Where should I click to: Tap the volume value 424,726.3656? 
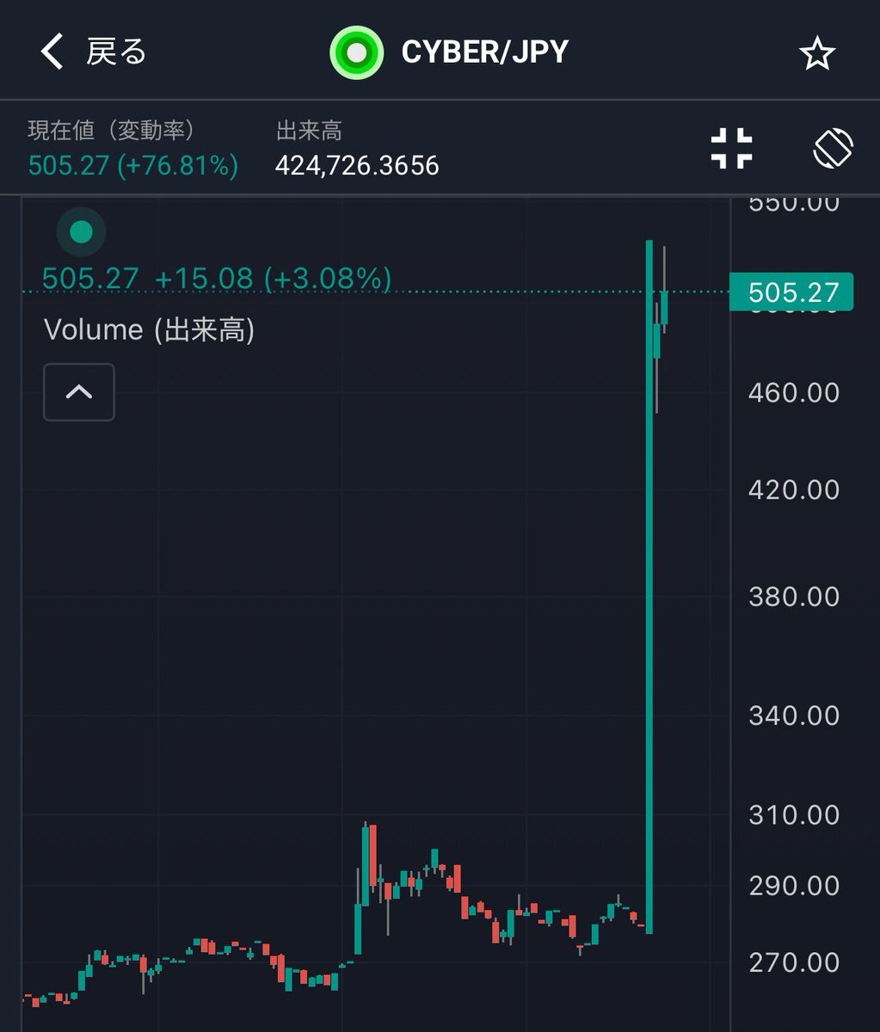click(357, 165)
